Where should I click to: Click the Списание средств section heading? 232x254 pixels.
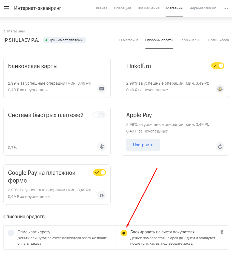(x=24, y=217)
